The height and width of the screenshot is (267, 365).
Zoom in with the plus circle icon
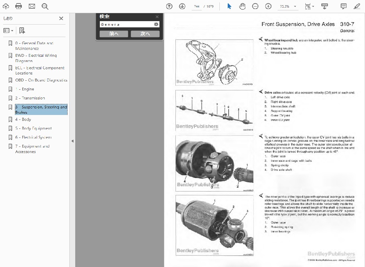(268, 6)
